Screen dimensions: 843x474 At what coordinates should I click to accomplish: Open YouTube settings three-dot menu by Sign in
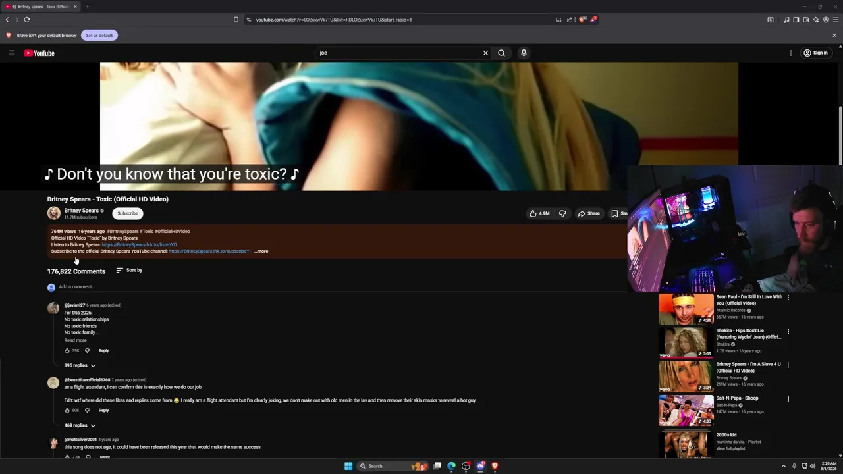pos(791,53)
